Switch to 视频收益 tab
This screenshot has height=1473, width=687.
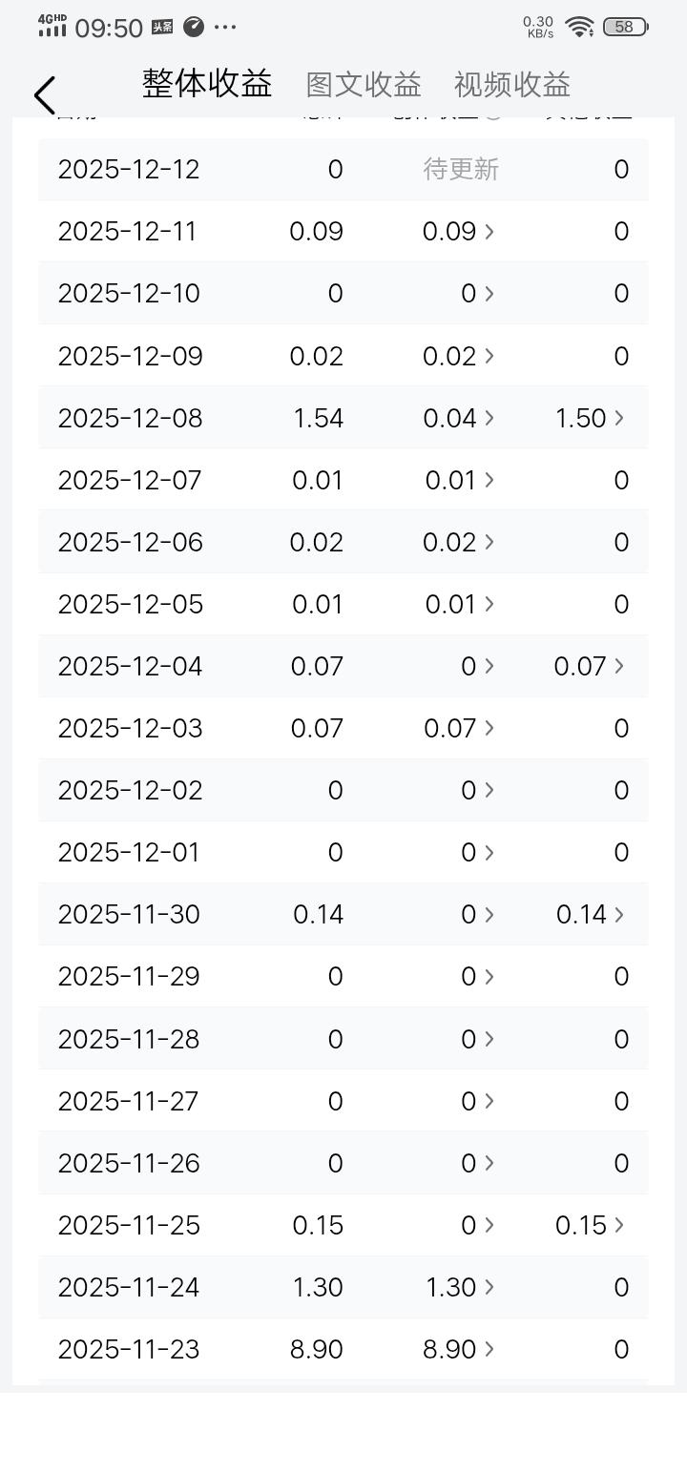point(511,85)
